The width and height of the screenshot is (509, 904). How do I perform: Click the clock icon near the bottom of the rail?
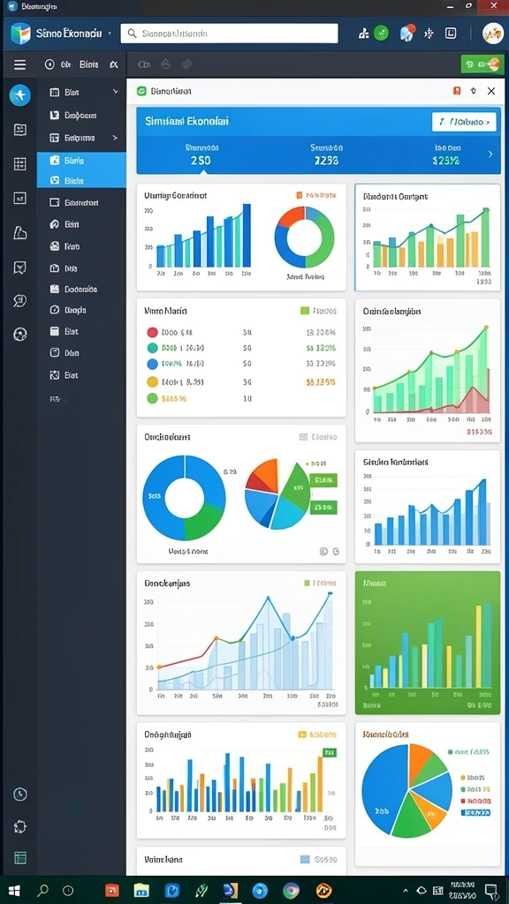point(19,794)
